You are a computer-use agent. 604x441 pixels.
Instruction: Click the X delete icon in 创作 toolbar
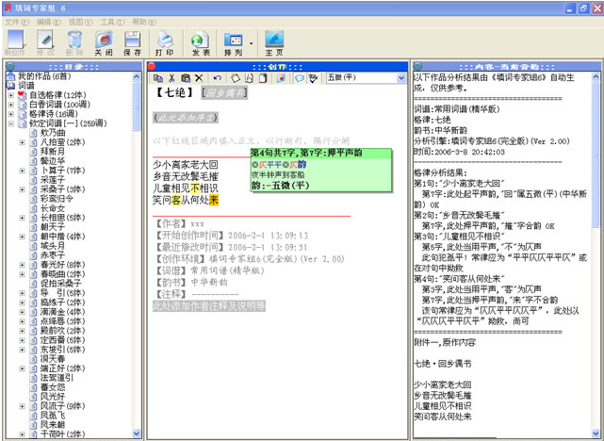(x=199, y=78)
